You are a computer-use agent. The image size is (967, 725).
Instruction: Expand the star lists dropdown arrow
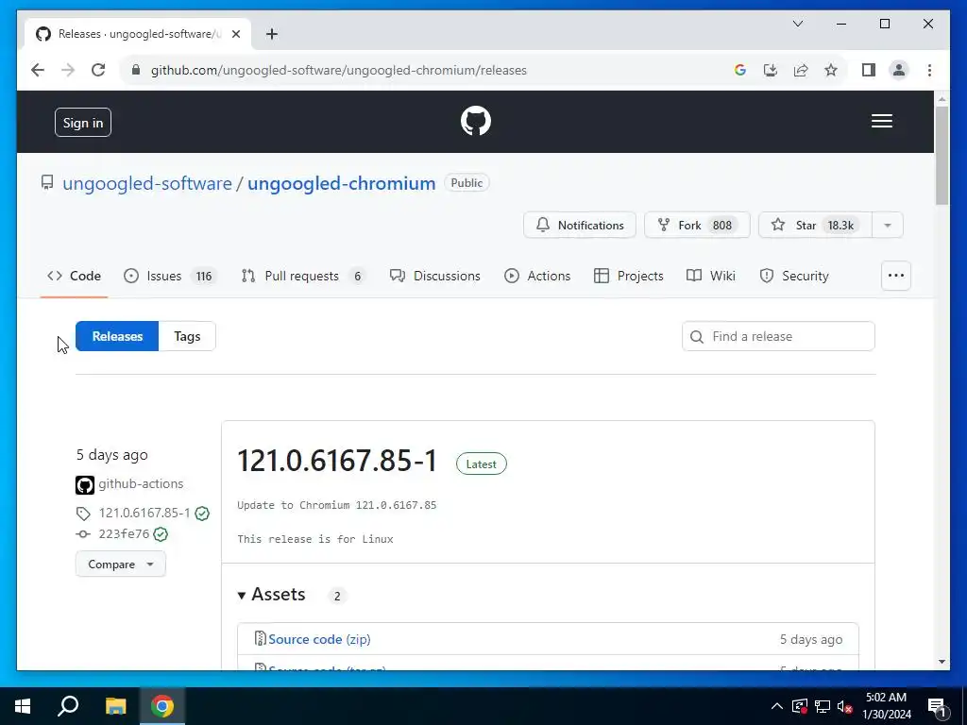click(888, 225)
